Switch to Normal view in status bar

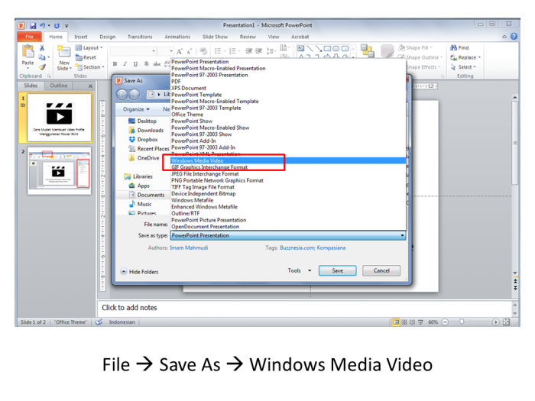(x=396, y=322)
